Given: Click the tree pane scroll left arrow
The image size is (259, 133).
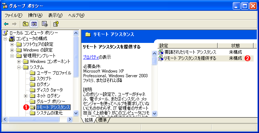Looking at the screenshot, I should pyautogui.click(x=5, y=119).
